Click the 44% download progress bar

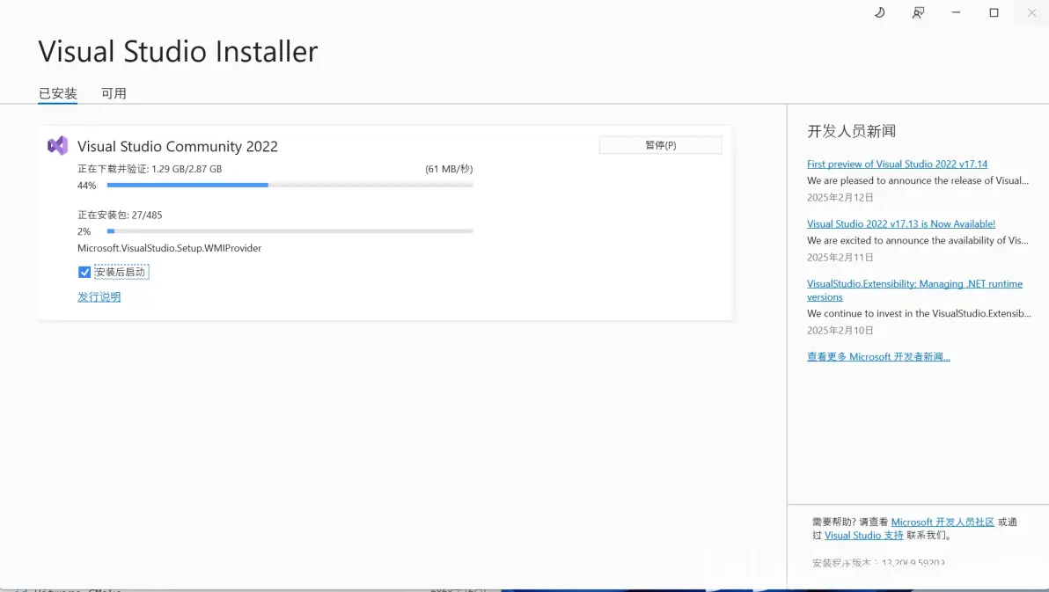point(290,185)
